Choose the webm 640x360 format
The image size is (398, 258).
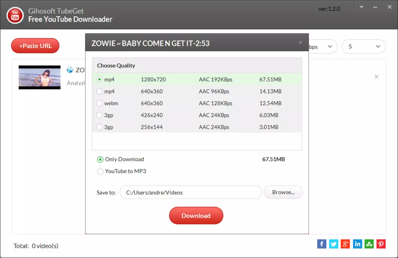pos(197,103)
